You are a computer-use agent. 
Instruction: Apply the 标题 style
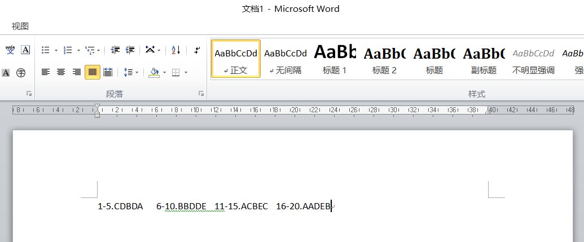tap(434, 59)
